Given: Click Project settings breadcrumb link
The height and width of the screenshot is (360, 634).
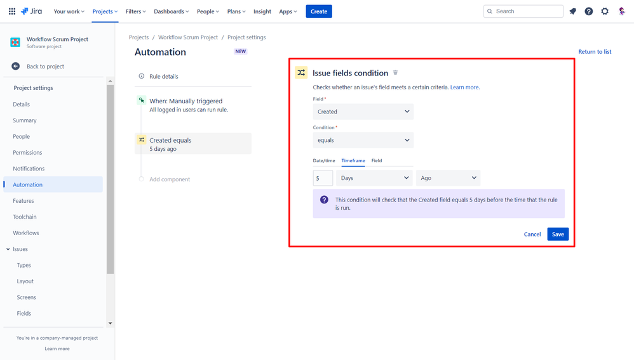Looking at the screenshot, I should click(x=246, y=37).
